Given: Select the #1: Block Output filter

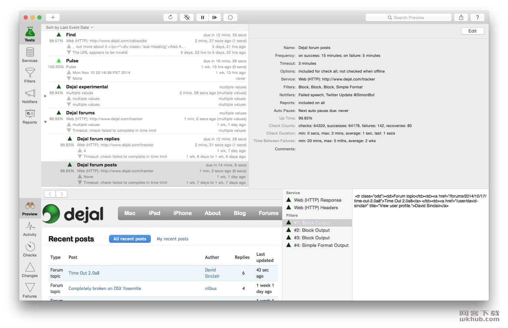Looking at the screenshot, I should 317,223.
